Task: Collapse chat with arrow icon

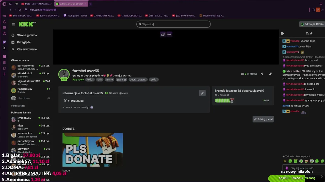Action: [x=282, y=33]
